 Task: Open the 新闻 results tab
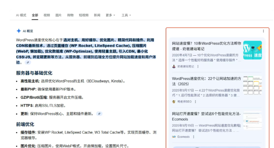tap(97, 15)
